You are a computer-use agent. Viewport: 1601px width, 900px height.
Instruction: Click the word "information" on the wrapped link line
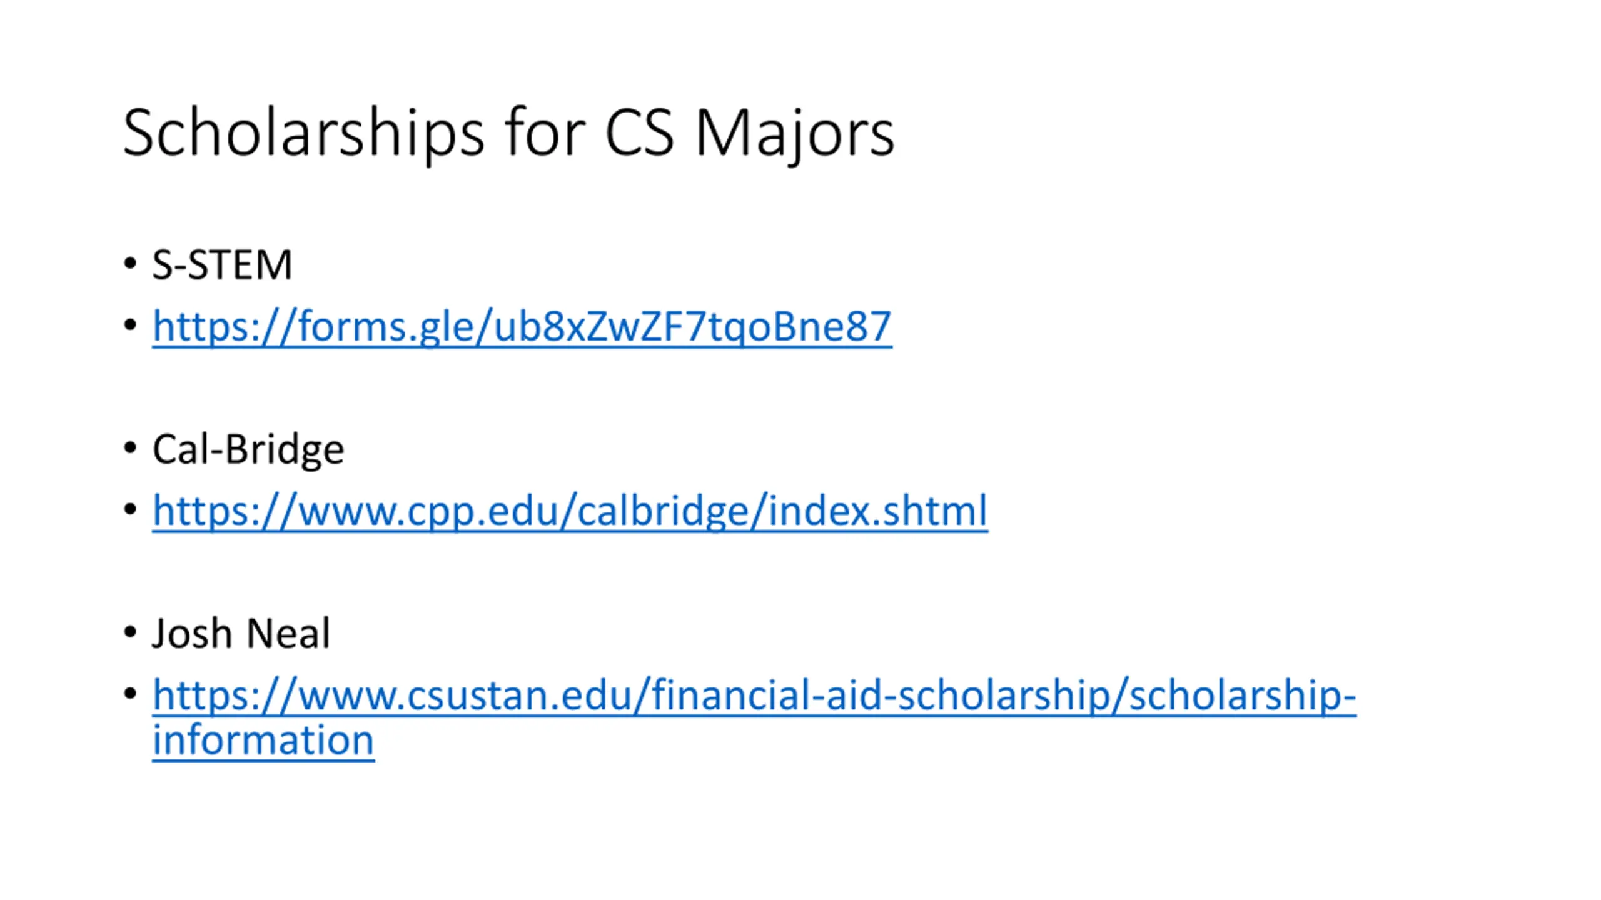click(263, 740)
